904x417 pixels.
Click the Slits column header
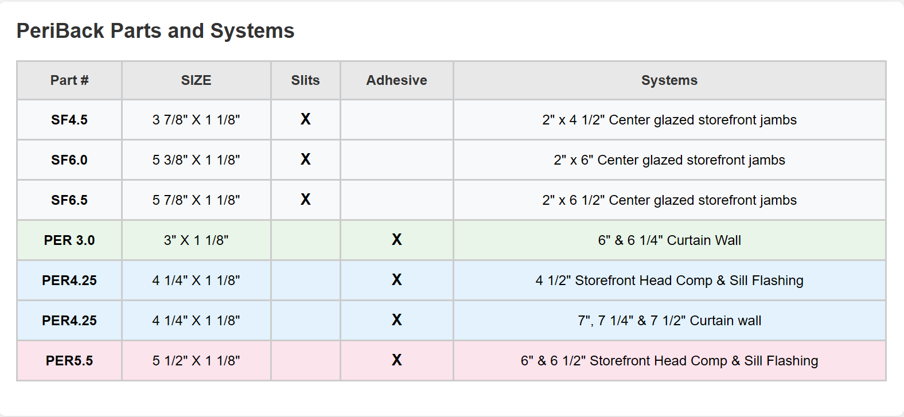pos(305,80)
